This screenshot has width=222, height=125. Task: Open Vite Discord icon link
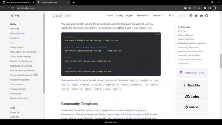[201, 16]
